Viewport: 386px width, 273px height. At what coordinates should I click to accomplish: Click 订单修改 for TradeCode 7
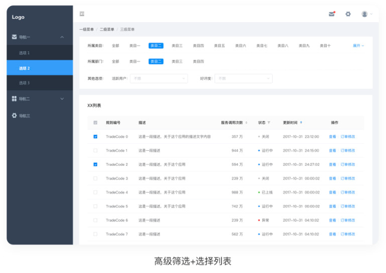[x=348, y=234]
